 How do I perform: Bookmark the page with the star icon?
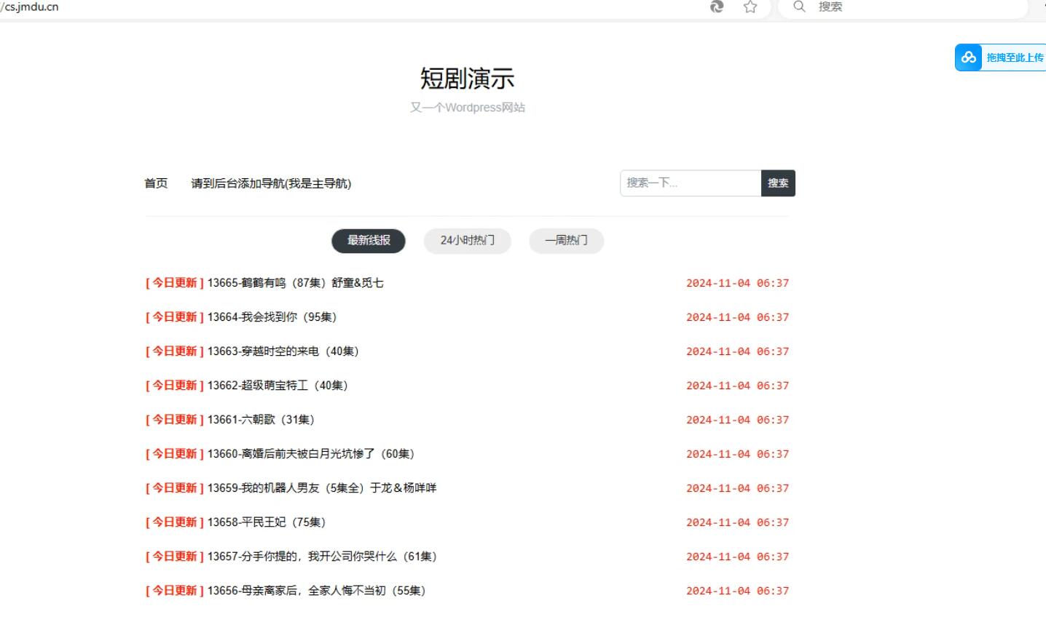click(750, 7)
